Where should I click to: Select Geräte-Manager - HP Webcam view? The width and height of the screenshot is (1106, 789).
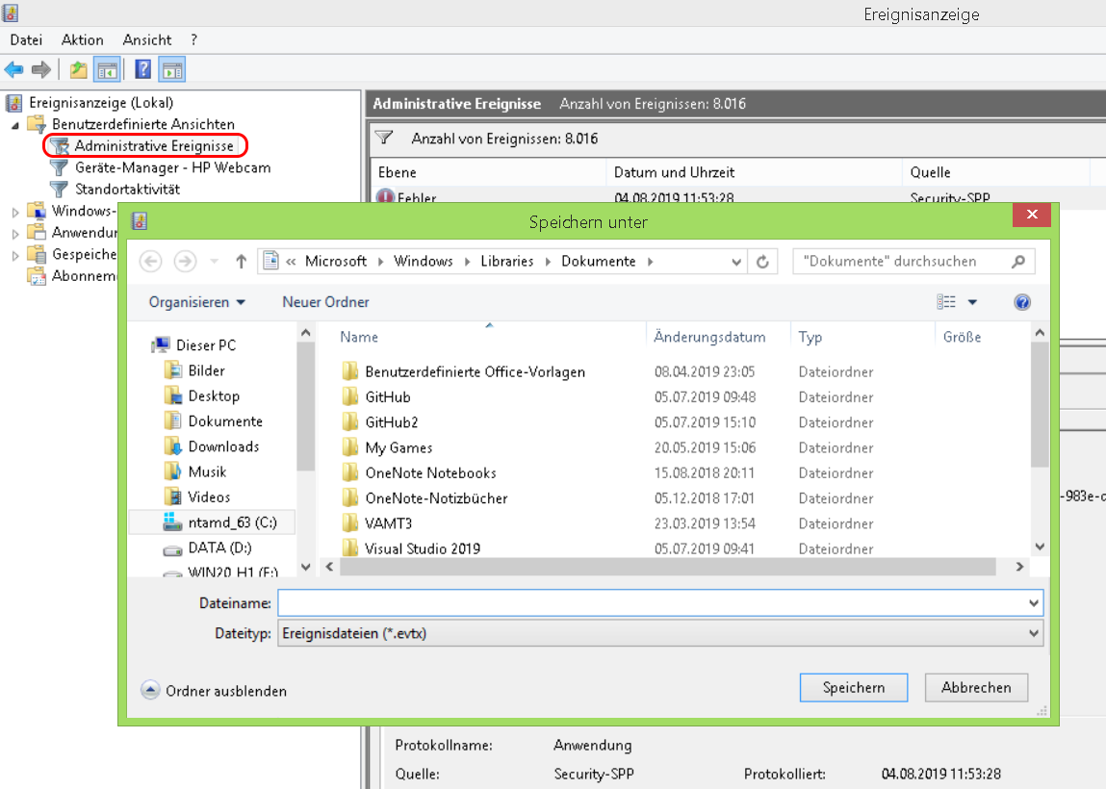click(x=173, y=167)
